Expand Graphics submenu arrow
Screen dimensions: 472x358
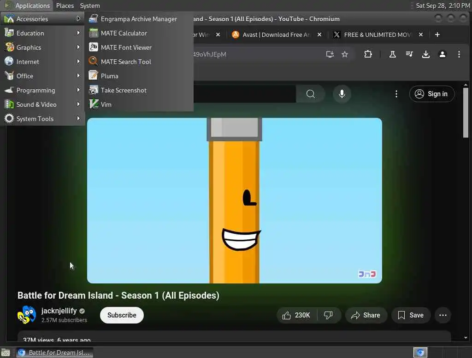78,47
